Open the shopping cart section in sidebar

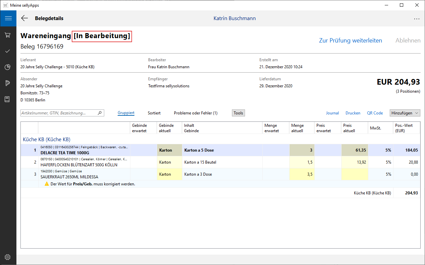point(8,35)
